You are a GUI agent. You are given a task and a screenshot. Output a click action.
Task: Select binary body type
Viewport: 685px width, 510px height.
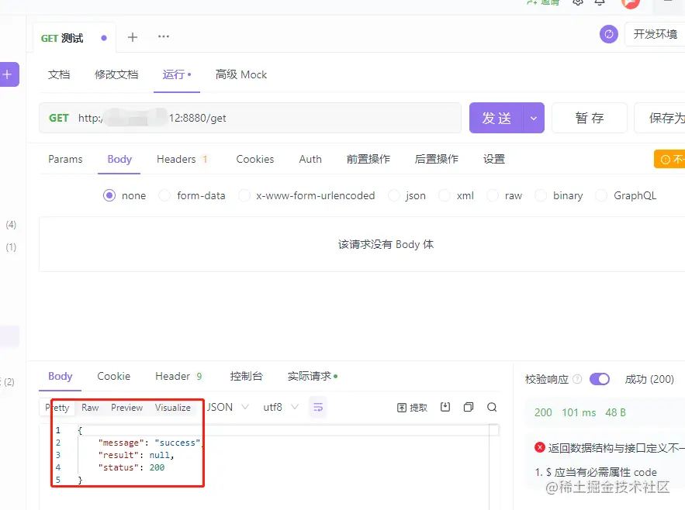(x=541, y=195)
